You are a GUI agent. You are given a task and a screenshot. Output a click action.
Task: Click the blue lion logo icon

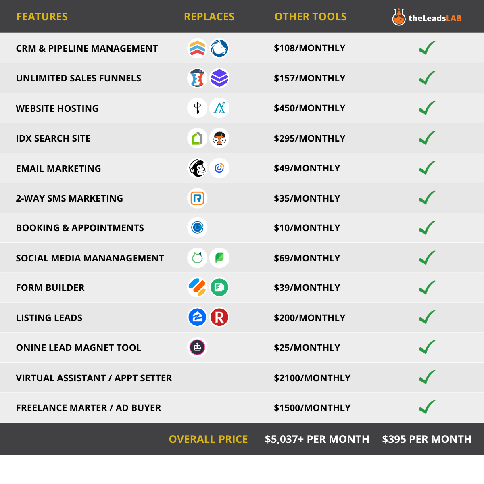(219, 48)
